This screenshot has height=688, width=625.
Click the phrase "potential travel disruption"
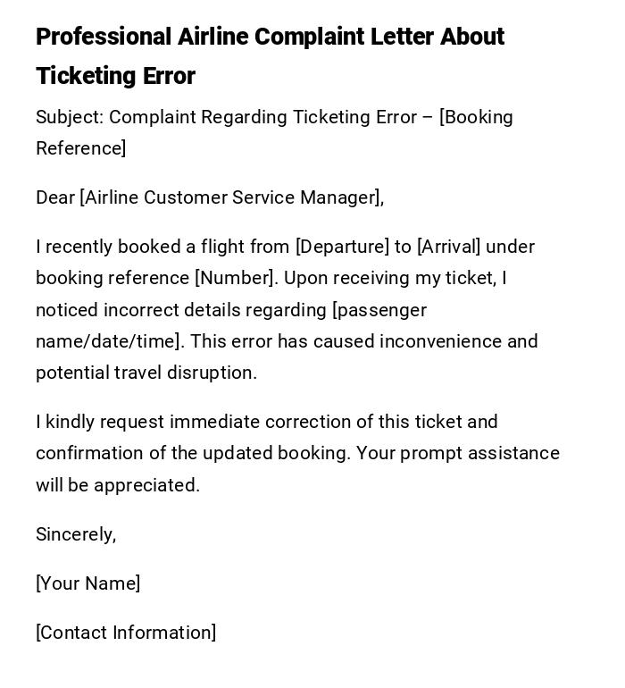click(x=145, y=373)
